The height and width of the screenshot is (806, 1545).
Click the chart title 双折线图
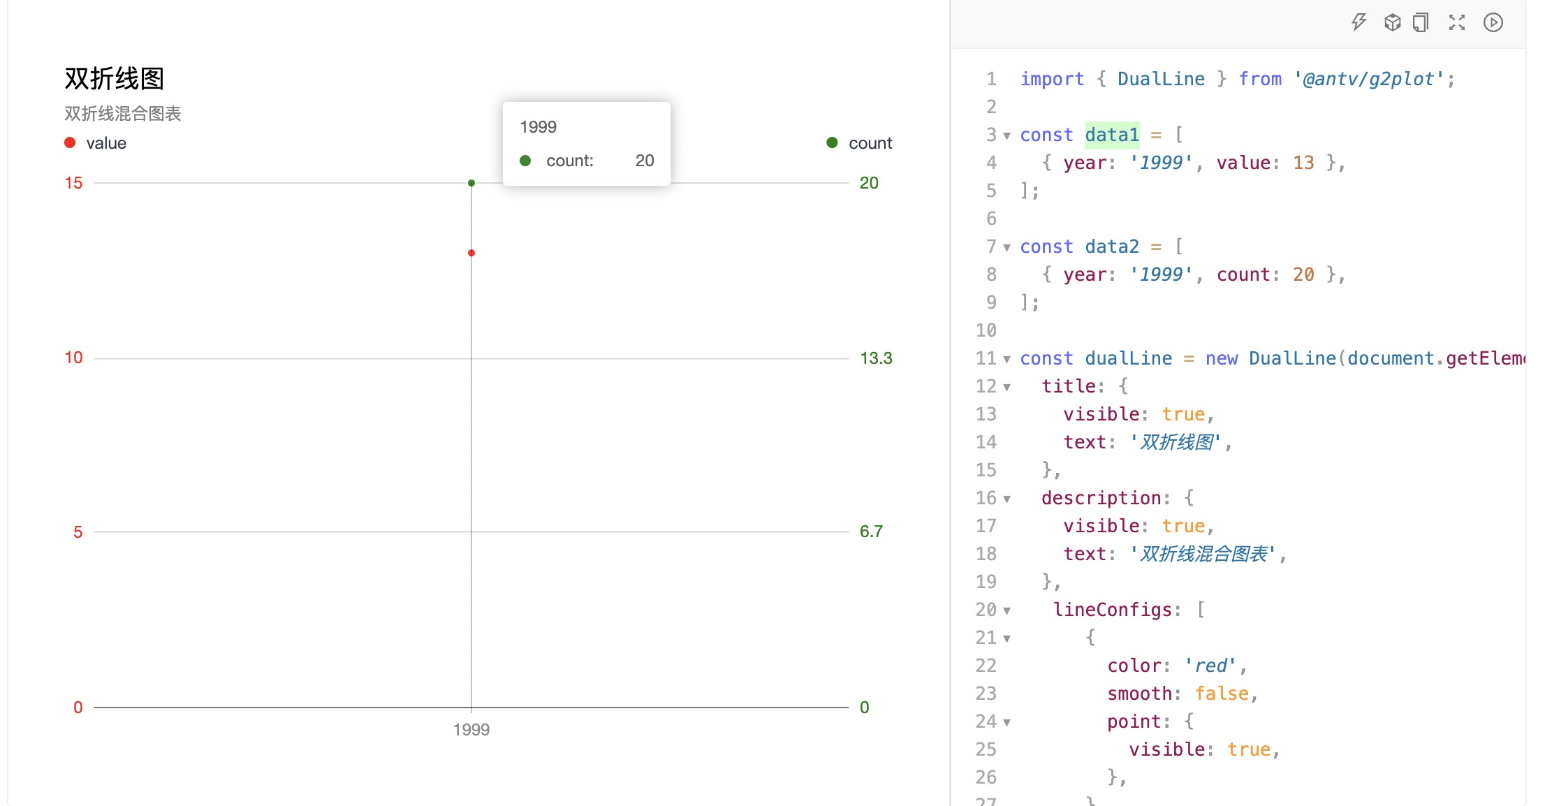pos(115,78)
